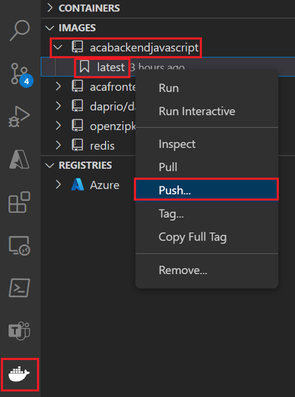Open the Extensions view

(20, 202)
